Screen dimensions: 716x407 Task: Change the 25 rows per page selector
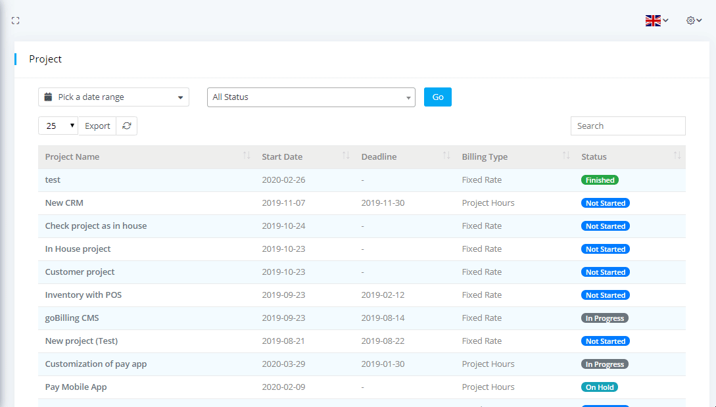(58, 126)
